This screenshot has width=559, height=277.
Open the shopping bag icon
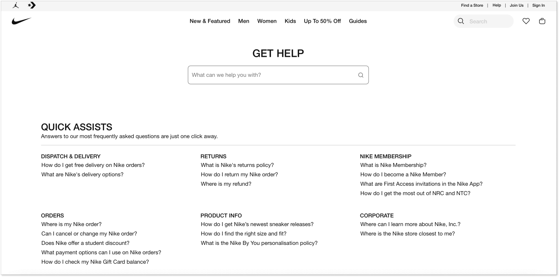pyautogui.click(x=542, y=21)
